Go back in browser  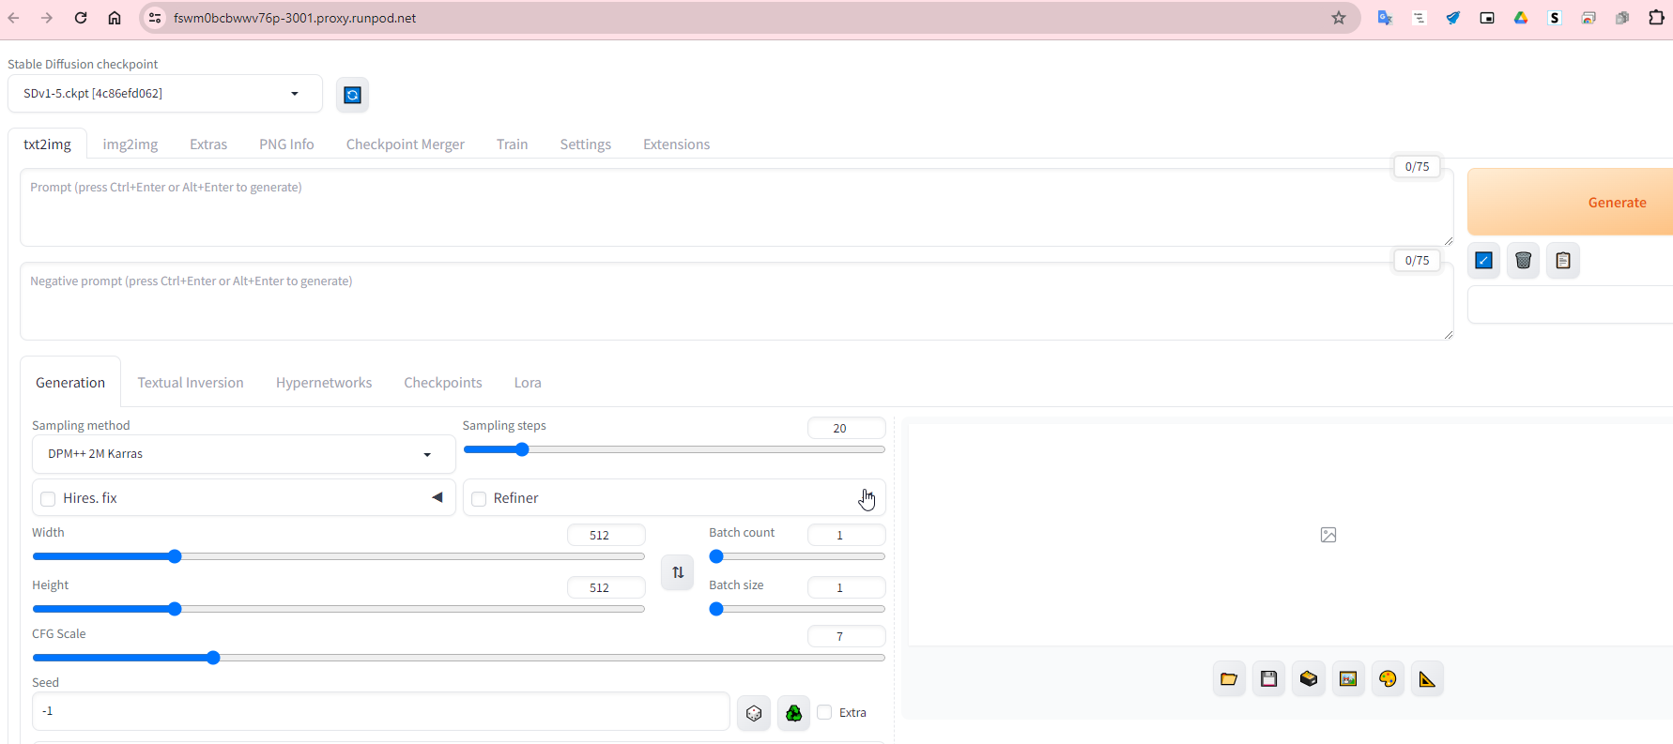[14, 18]
